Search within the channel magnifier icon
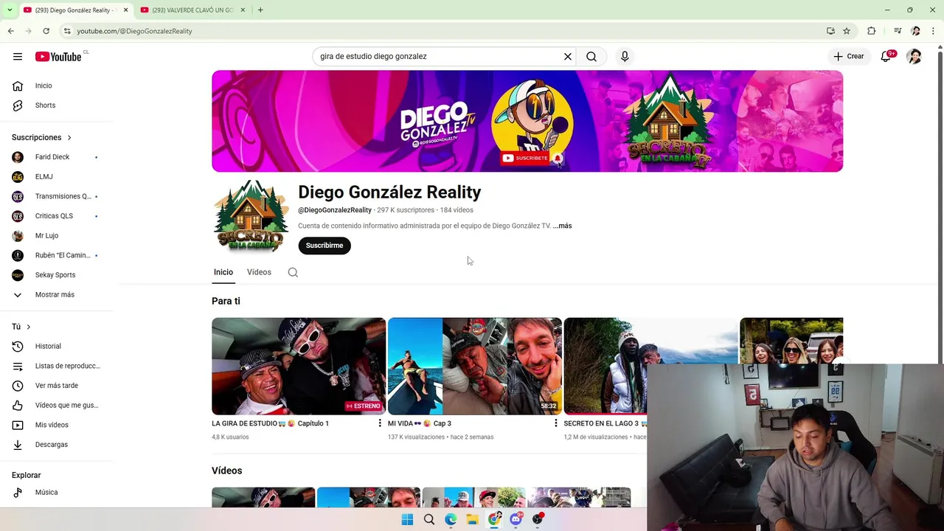The width and height of the screenshot is (944, 531). coord(293,272)
